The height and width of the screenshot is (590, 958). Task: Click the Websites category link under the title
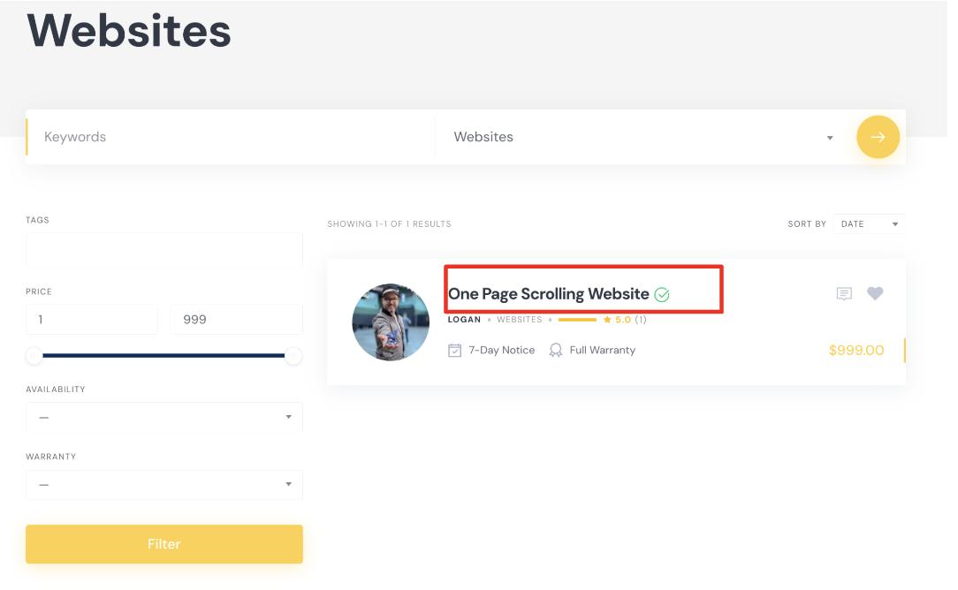click(520, 320)
